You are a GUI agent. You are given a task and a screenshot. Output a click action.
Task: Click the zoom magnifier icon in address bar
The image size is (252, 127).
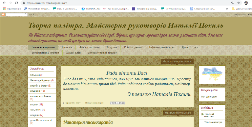tap(232, 3)
